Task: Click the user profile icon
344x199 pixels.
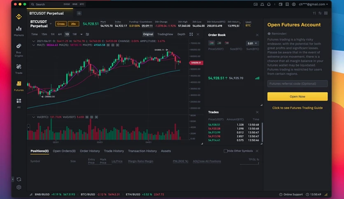Action: (x=293, y=4)
